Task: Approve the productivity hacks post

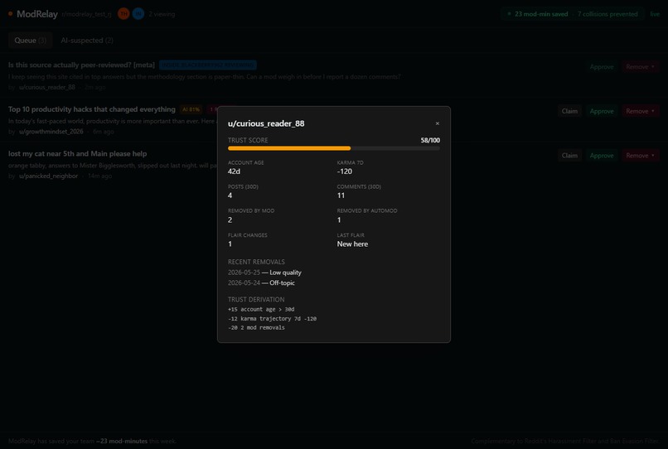Action: [x=602, y=111]
